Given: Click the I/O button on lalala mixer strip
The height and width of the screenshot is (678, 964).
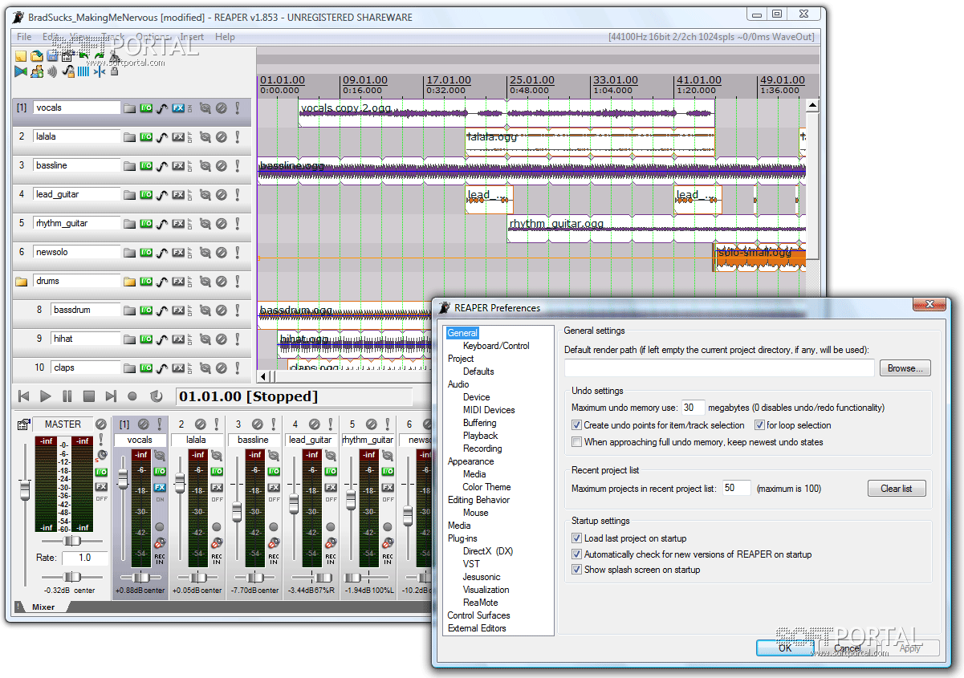Looking at the screenshot, I should pos(217,471).
